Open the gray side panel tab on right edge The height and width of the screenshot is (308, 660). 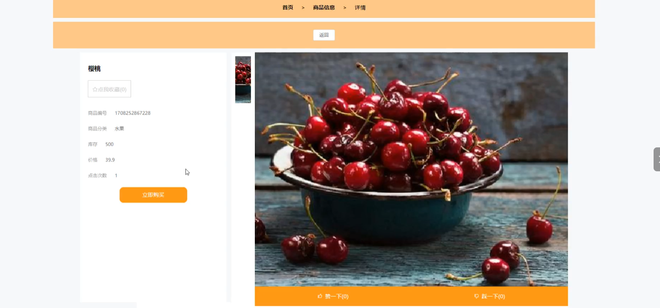click(x=657, y=159)
